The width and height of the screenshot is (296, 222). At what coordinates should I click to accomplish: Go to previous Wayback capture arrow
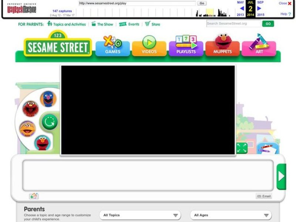tap(242, 9)
